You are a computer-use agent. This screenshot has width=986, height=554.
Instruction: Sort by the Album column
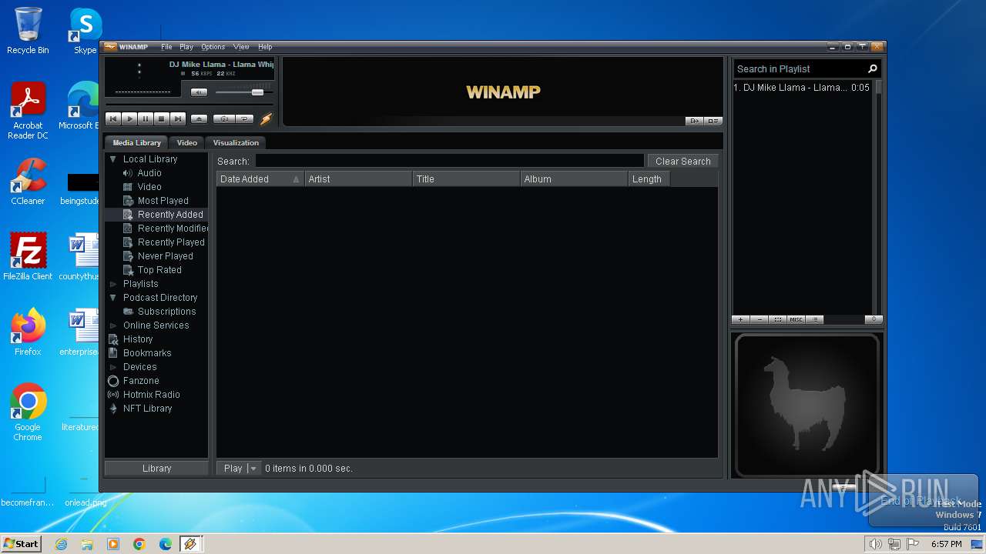coord(574,179)
